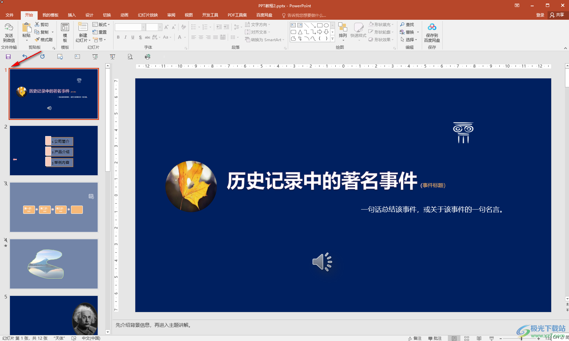Select the triangle shape in gallery

point(300,32)
